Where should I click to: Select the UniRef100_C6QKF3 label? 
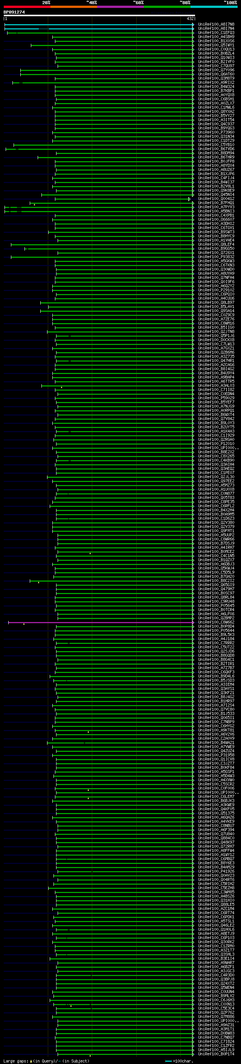point(216,672)
